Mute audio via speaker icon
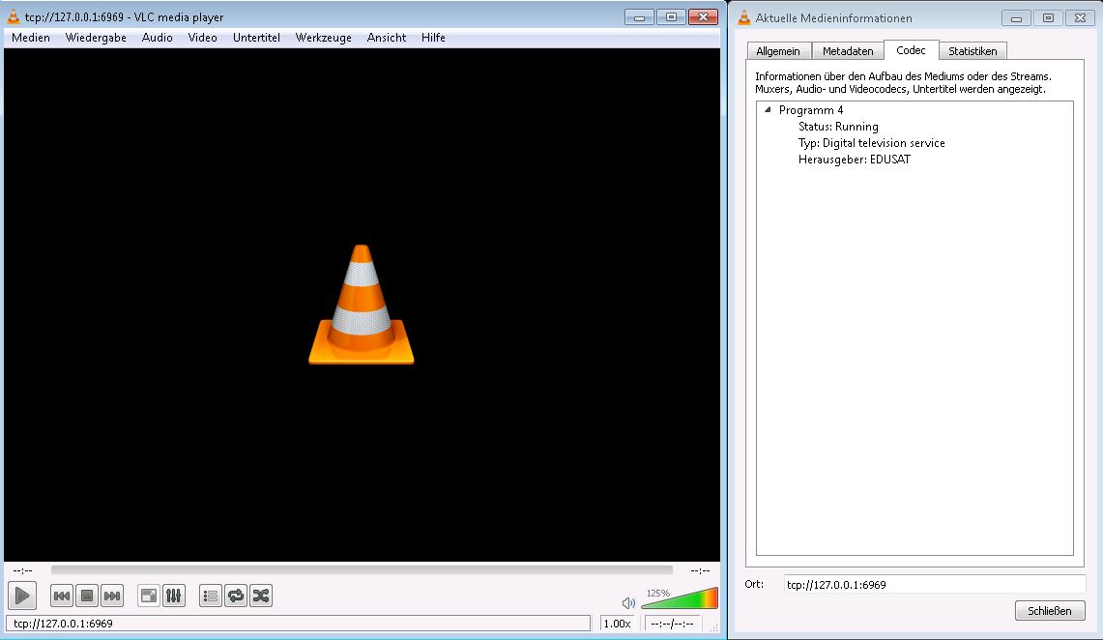The height and width of the screenshot is (640, 1103). click(628, 602)
